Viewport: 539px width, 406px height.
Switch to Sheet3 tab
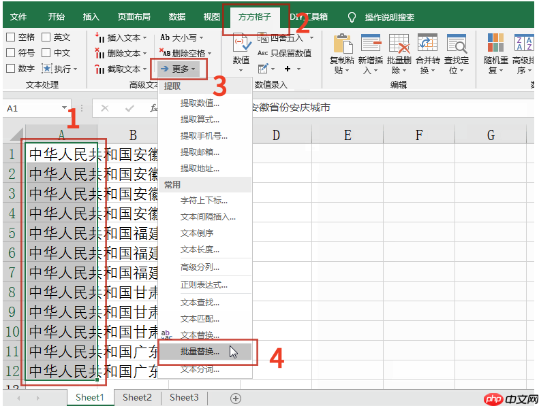[x=184, y=397]
